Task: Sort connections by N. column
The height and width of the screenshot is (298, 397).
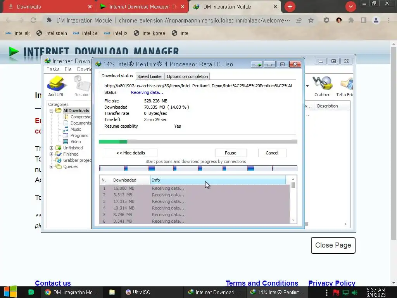Action: [105, 180]
